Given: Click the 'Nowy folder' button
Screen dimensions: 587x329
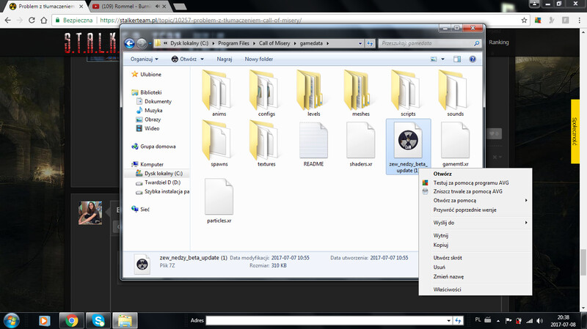Looking at the screenshot, I should click(x=258, y=59).
